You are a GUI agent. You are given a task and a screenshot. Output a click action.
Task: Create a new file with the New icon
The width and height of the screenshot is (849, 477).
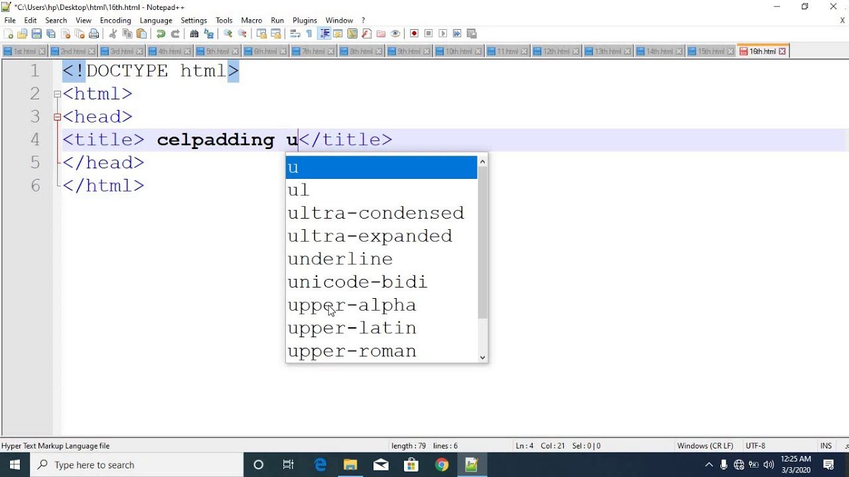(8, 34)
